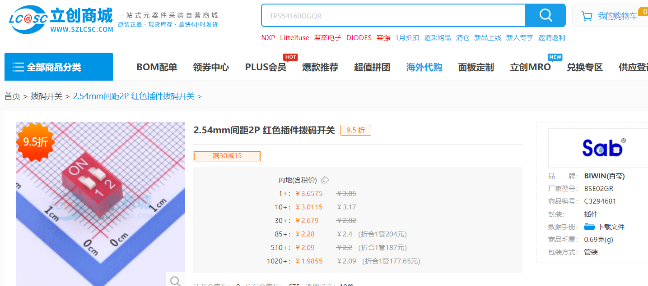The height and width of the screenshot is (286, 648).
Task: Open 立创MRO navigation item
Action: pyautogui.click(x=530, y=67)
